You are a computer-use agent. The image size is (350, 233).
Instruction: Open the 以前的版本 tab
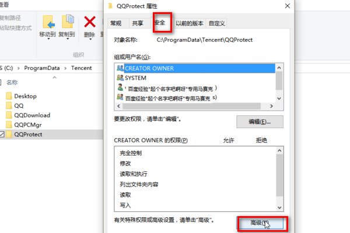click(x=189, y=23)
